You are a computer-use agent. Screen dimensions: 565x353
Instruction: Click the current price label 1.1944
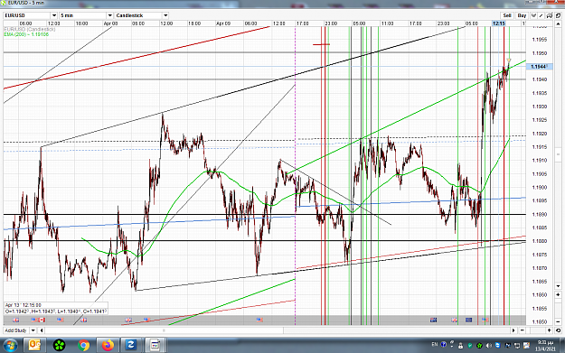pyautogui.click(x=539, y=67)
